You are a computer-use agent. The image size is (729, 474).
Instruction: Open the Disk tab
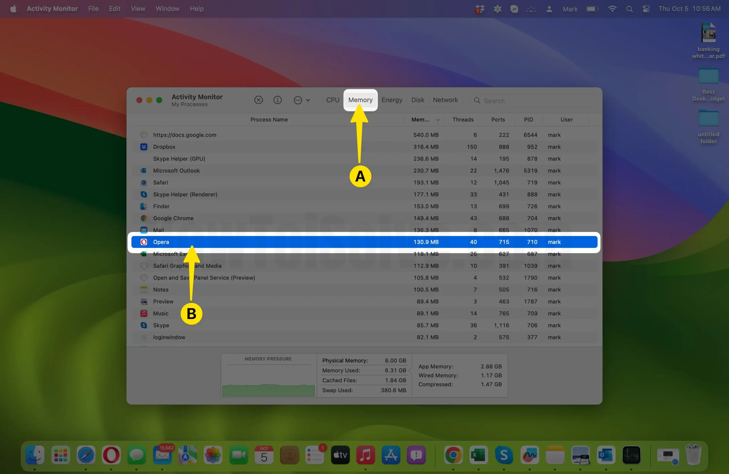417,100
